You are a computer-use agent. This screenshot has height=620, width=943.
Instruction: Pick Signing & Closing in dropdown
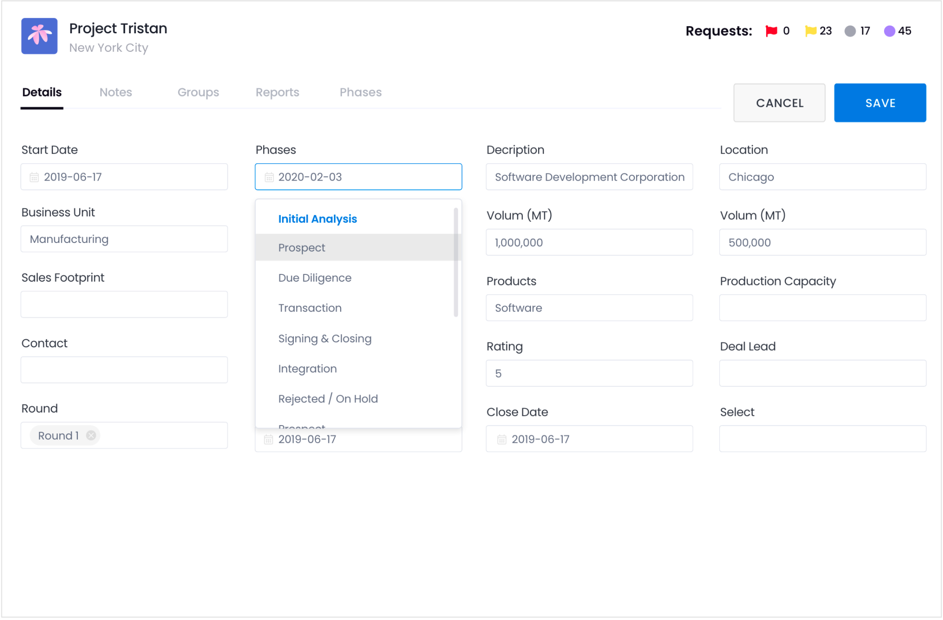point(325,338)
